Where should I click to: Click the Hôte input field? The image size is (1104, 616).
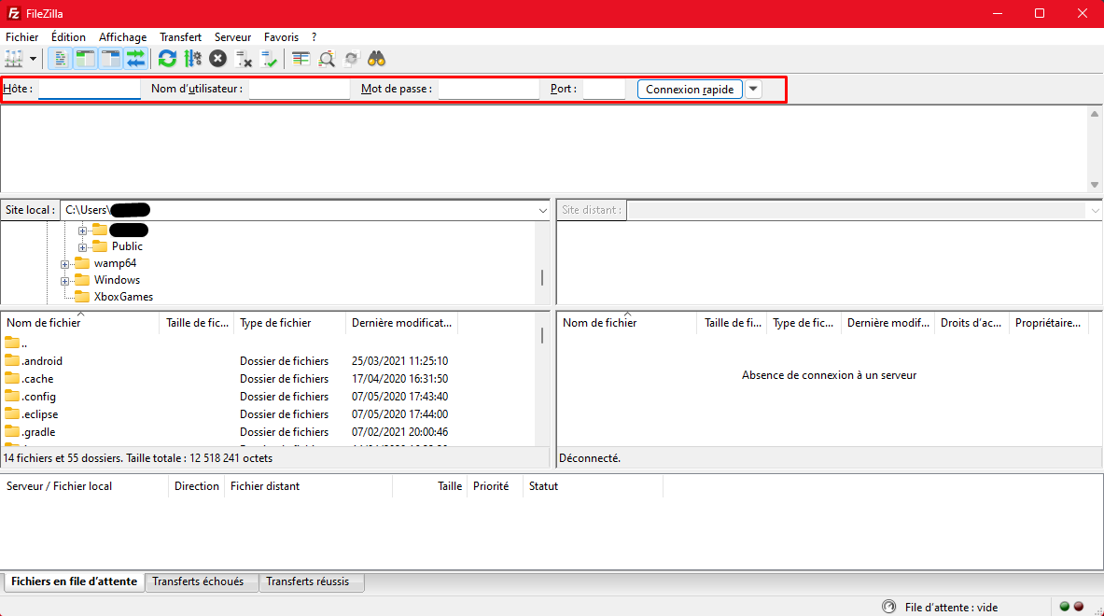[89, 90]
